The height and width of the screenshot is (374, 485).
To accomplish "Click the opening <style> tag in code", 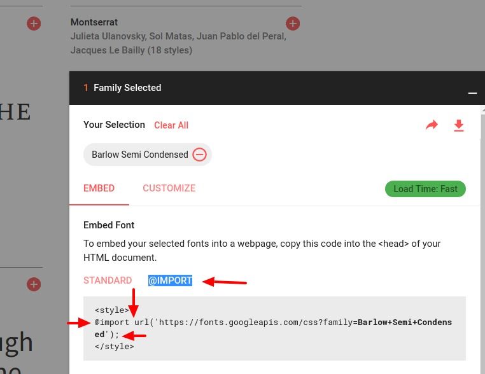I will point(112,310).
